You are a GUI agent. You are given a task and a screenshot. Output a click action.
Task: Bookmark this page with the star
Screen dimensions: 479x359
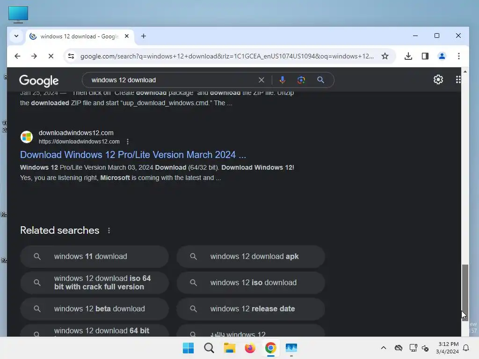click(385, 56)
